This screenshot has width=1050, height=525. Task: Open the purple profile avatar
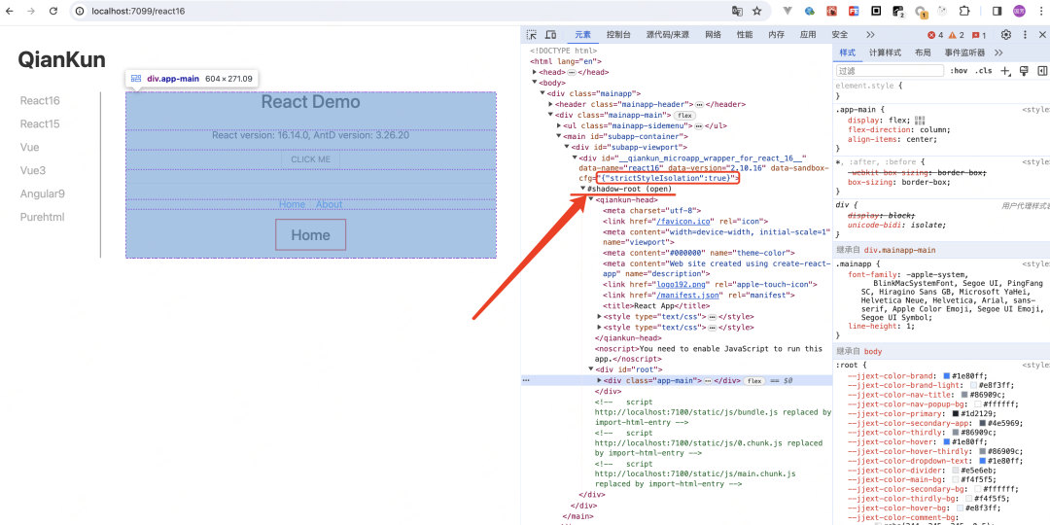(x=1019, y=12)
